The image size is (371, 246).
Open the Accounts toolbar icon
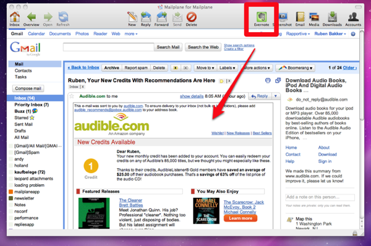tap(353, 17)
